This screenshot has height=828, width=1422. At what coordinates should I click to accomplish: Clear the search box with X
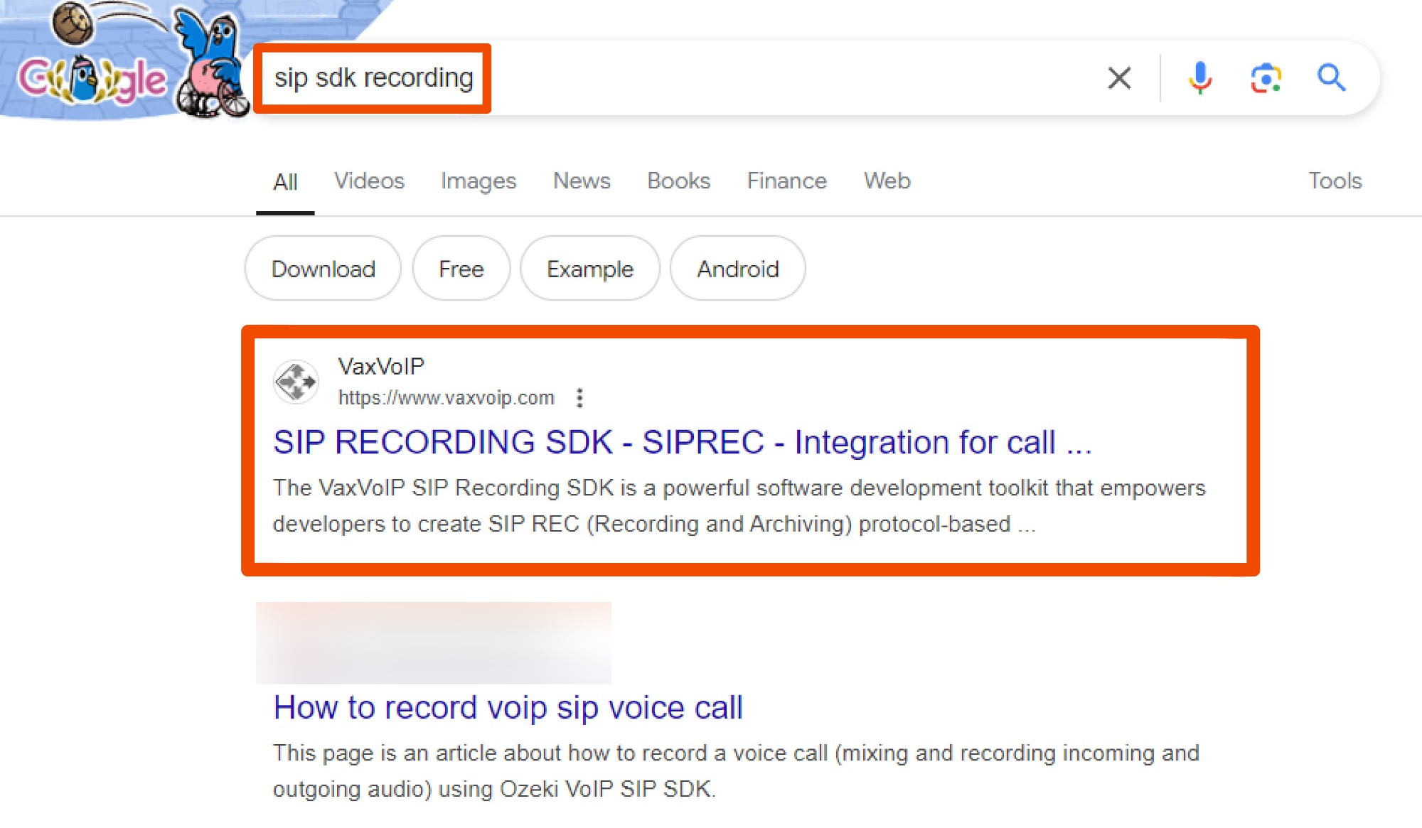click(x=1119, y=77)
